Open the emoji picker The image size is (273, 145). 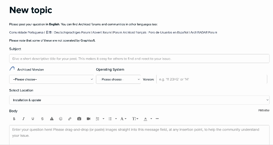[x=61, y=119]
